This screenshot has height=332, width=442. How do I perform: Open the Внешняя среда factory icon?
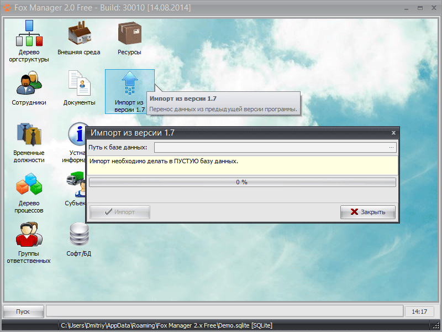(79, 34)
